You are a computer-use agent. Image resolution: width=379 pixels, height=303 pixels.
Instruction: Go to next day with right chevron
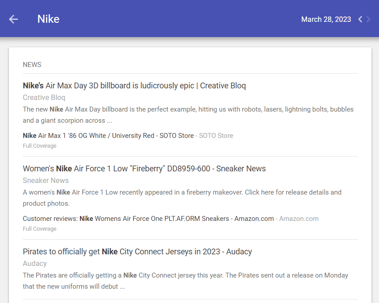tap(368, 19)
